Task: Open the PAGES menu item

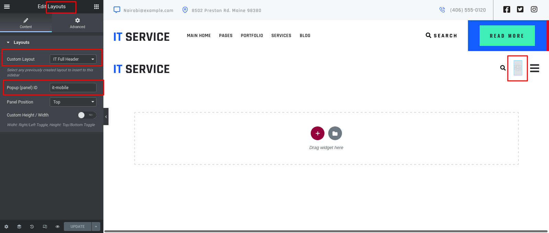Action: click(x=226, y=36)
